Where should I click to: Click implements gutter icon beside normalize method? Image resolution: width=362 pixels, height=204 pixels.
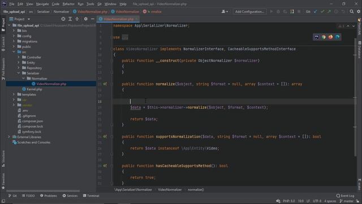[105, 84]
